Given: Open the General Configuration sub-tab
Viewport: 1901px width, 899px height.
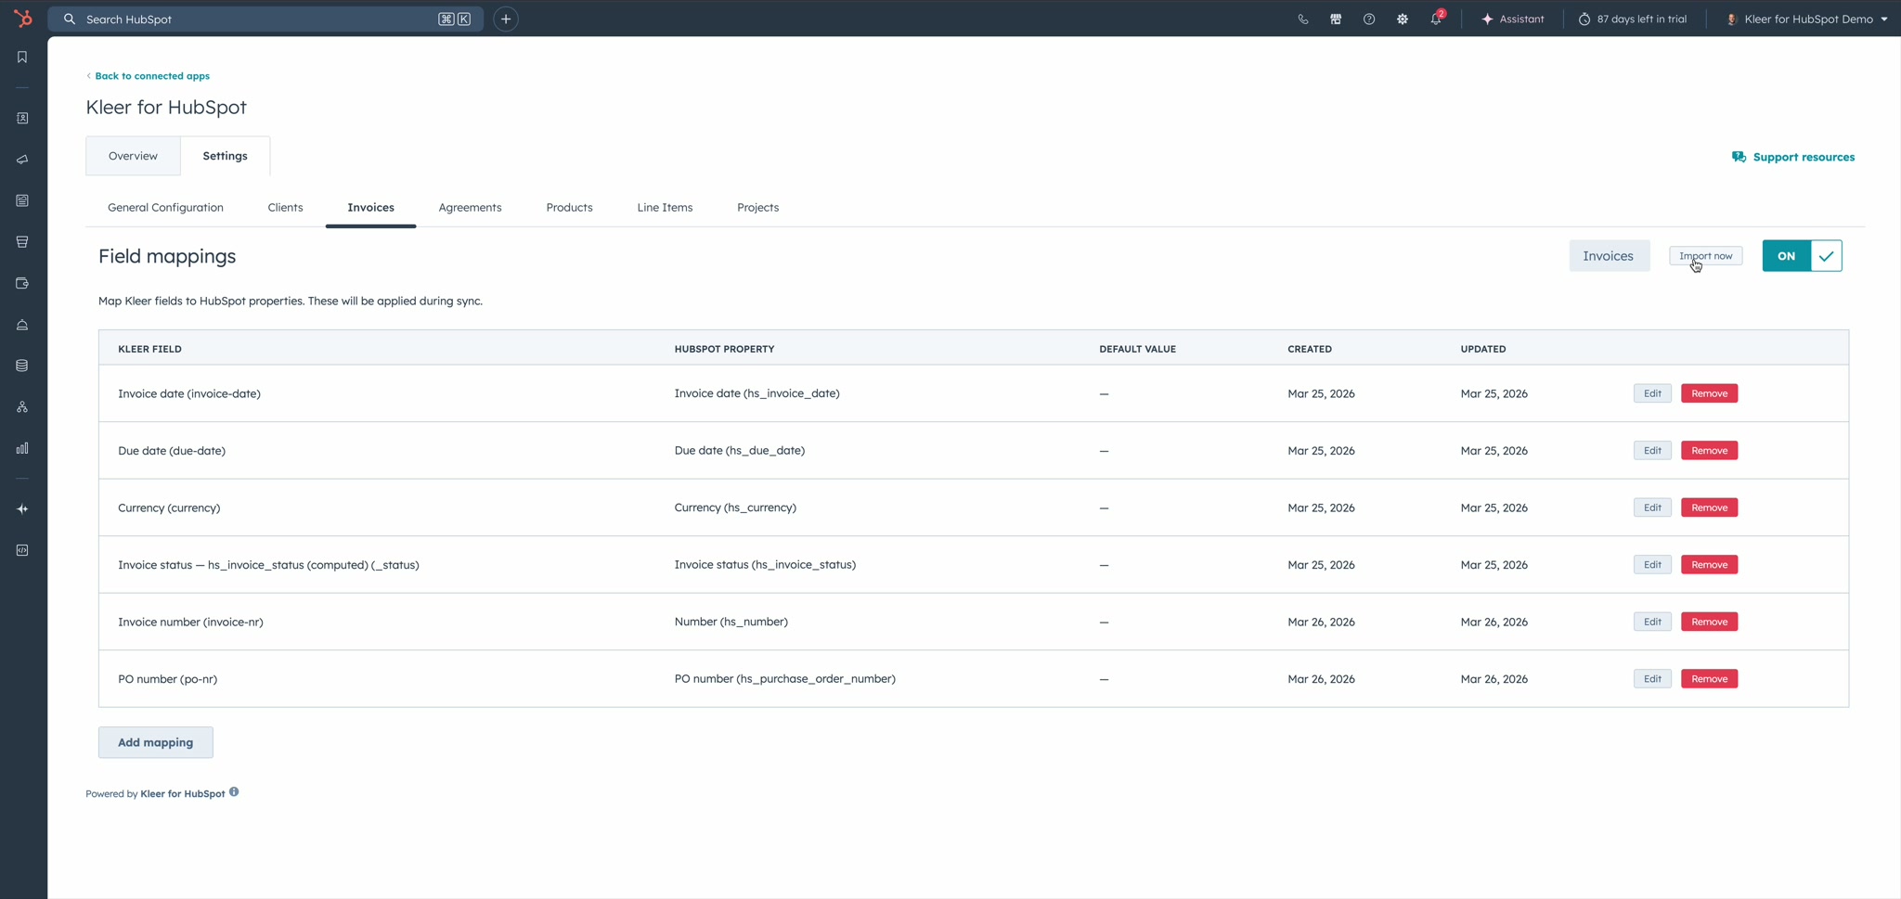Looking at the screenshot, I should point(165,208).
